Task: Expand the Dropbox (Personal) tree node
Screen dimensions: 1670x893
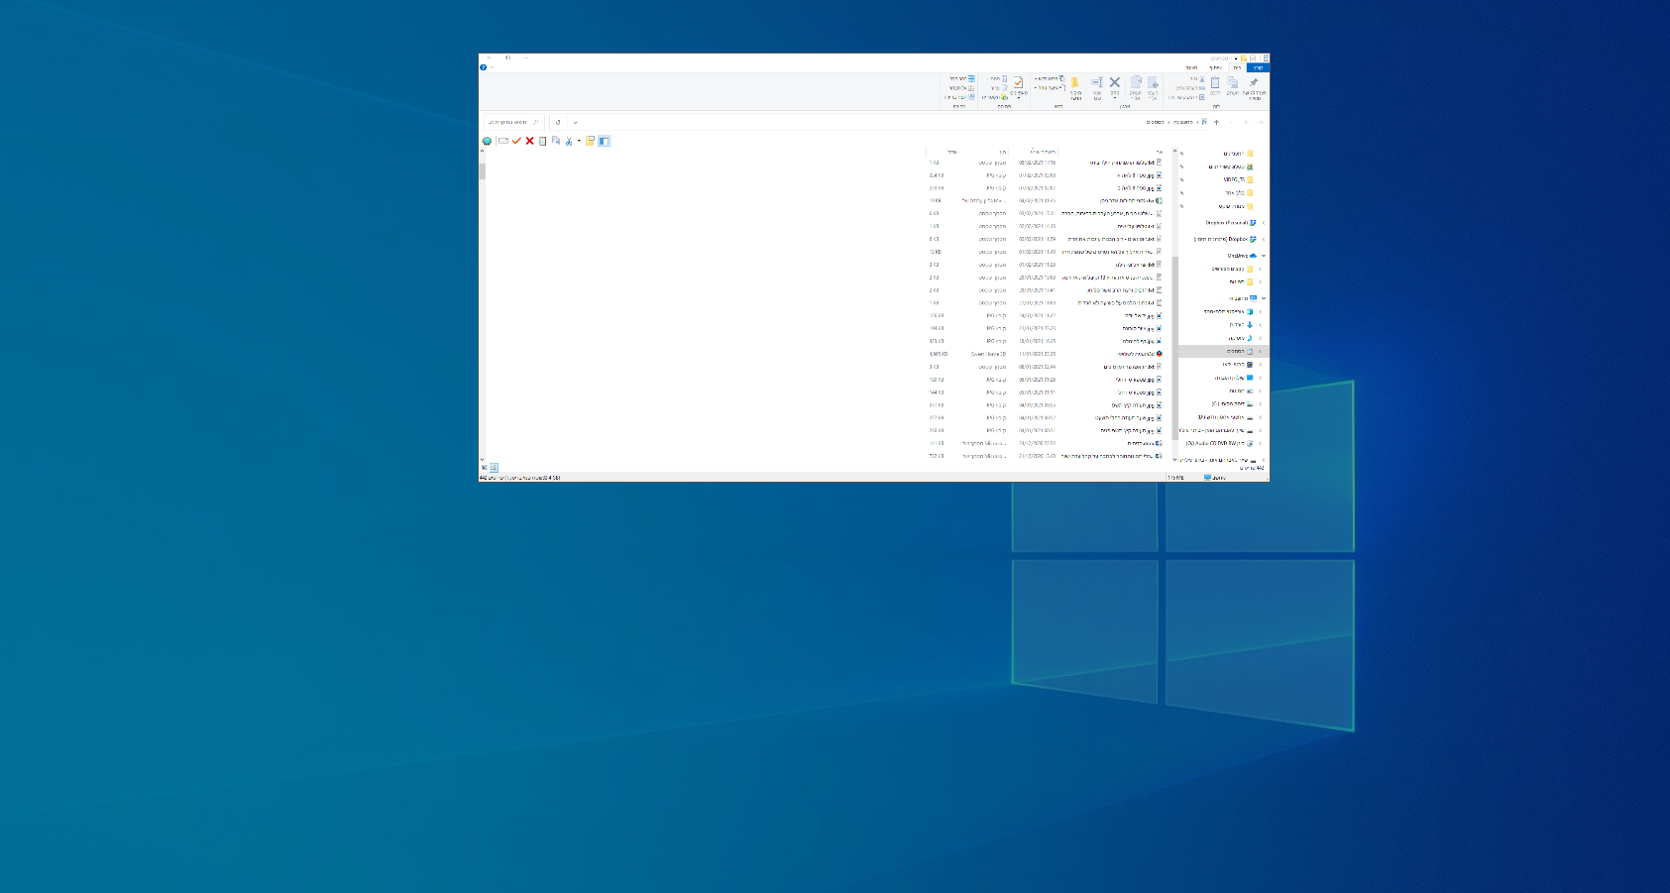Action: 1264,223
